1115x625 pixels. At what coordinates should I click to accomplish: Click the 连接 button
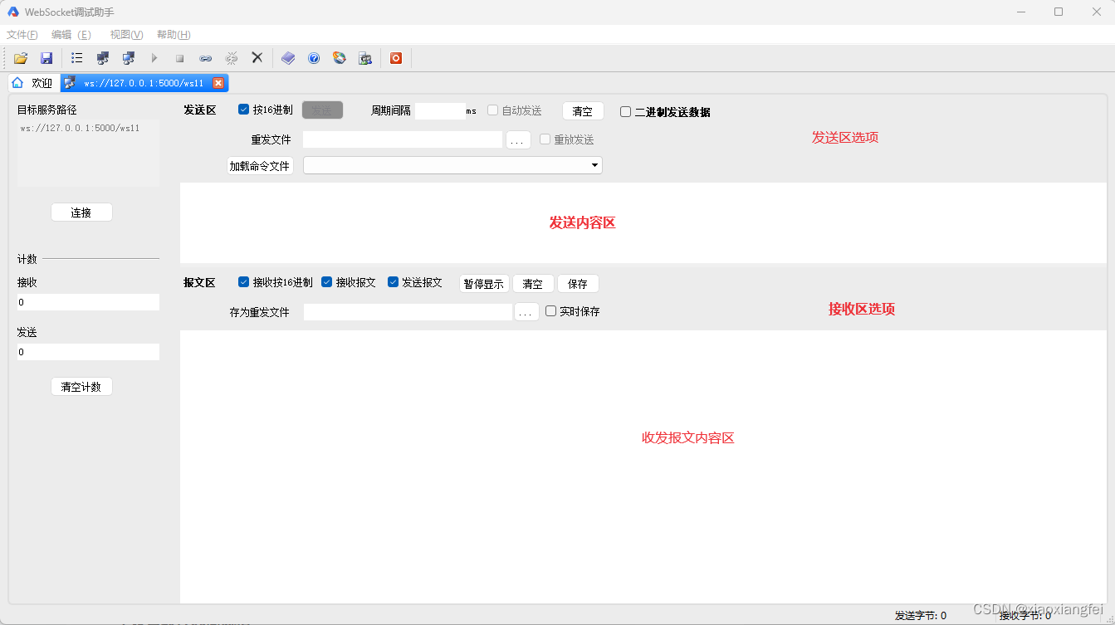(x=81, y=212)
